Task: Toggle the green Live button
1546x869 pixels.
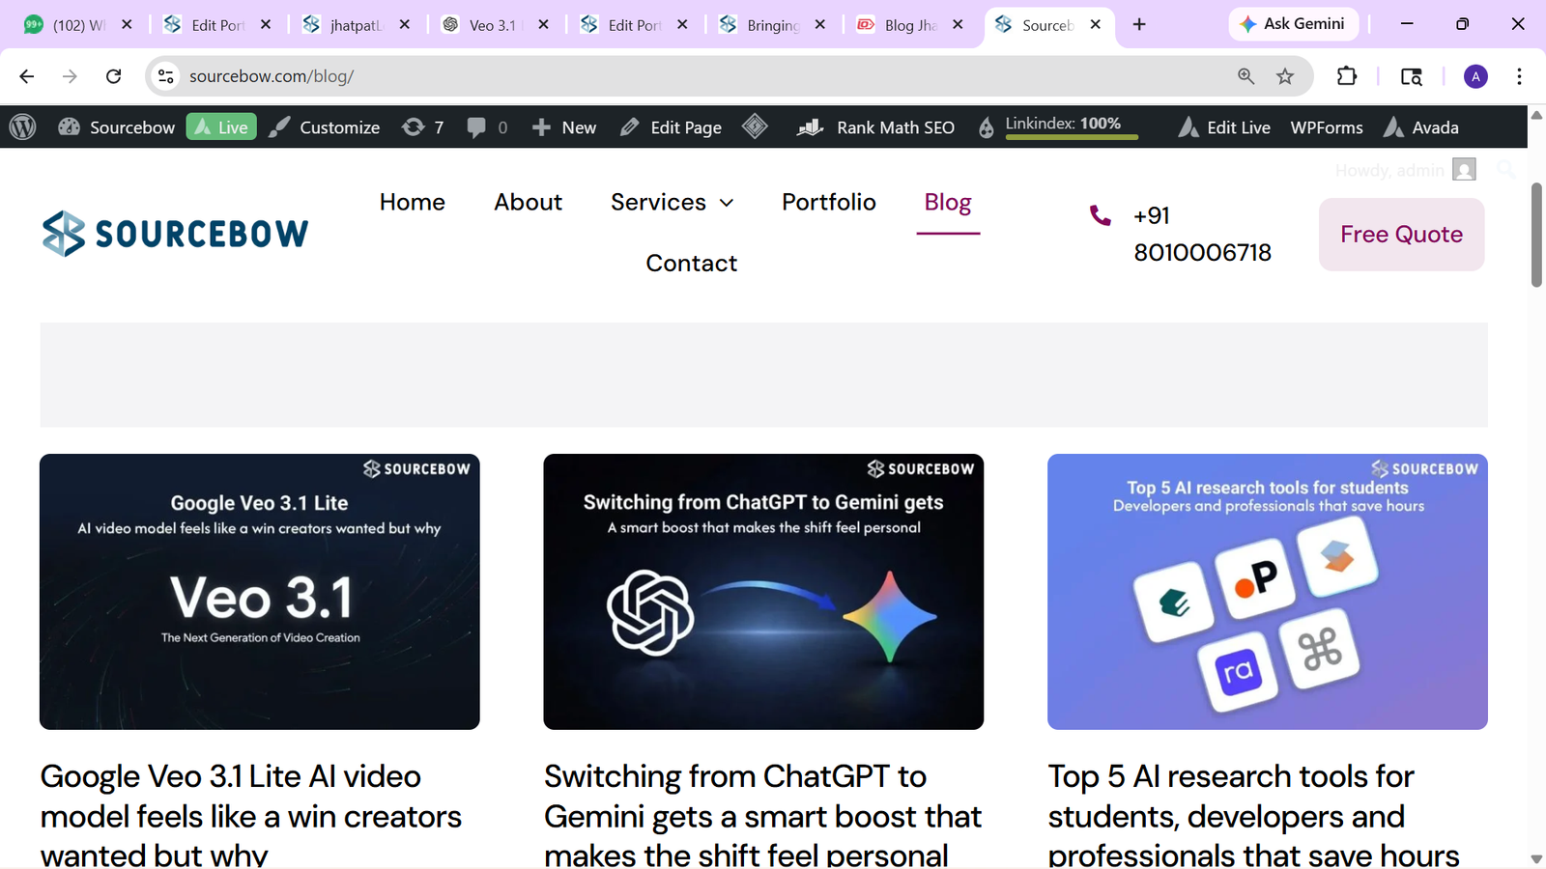Action: (221, 127)
